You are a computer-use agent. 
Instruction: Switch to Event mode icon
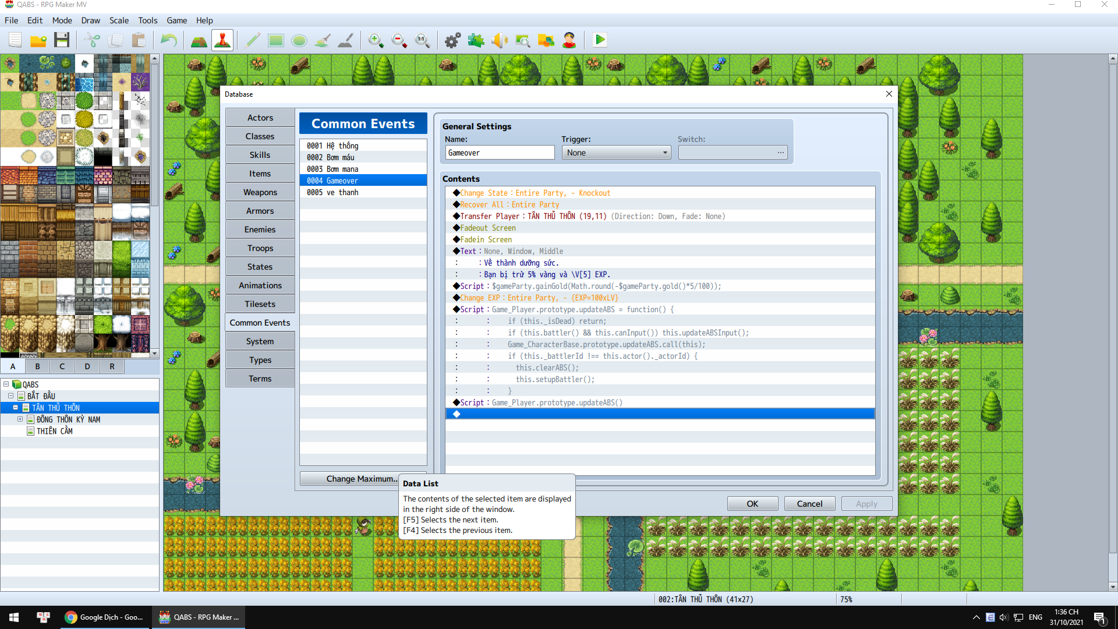[x=222, y=40]
